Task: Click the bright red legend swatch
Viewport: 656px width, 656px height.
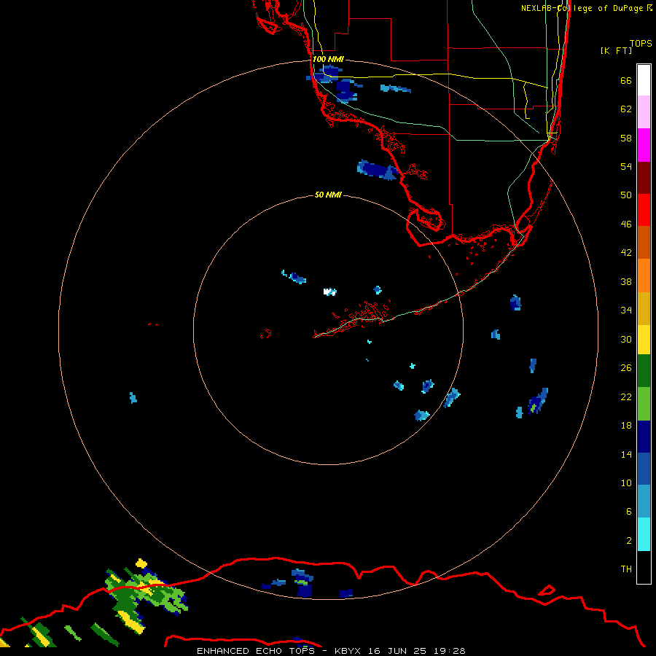Action: pyautogui.click(x=644, y=210)
